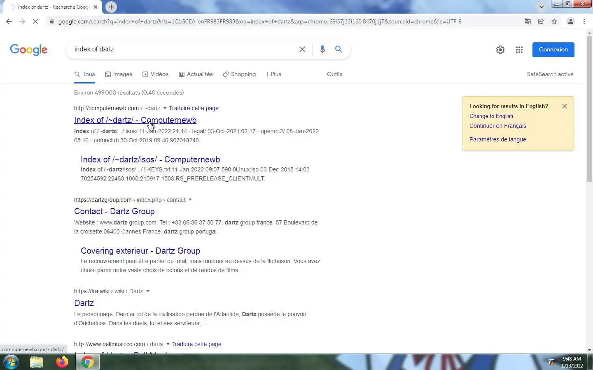593x370 pixels.
Task: Click the Chrome taskbar icon
Action: click(x=87, y=362)
